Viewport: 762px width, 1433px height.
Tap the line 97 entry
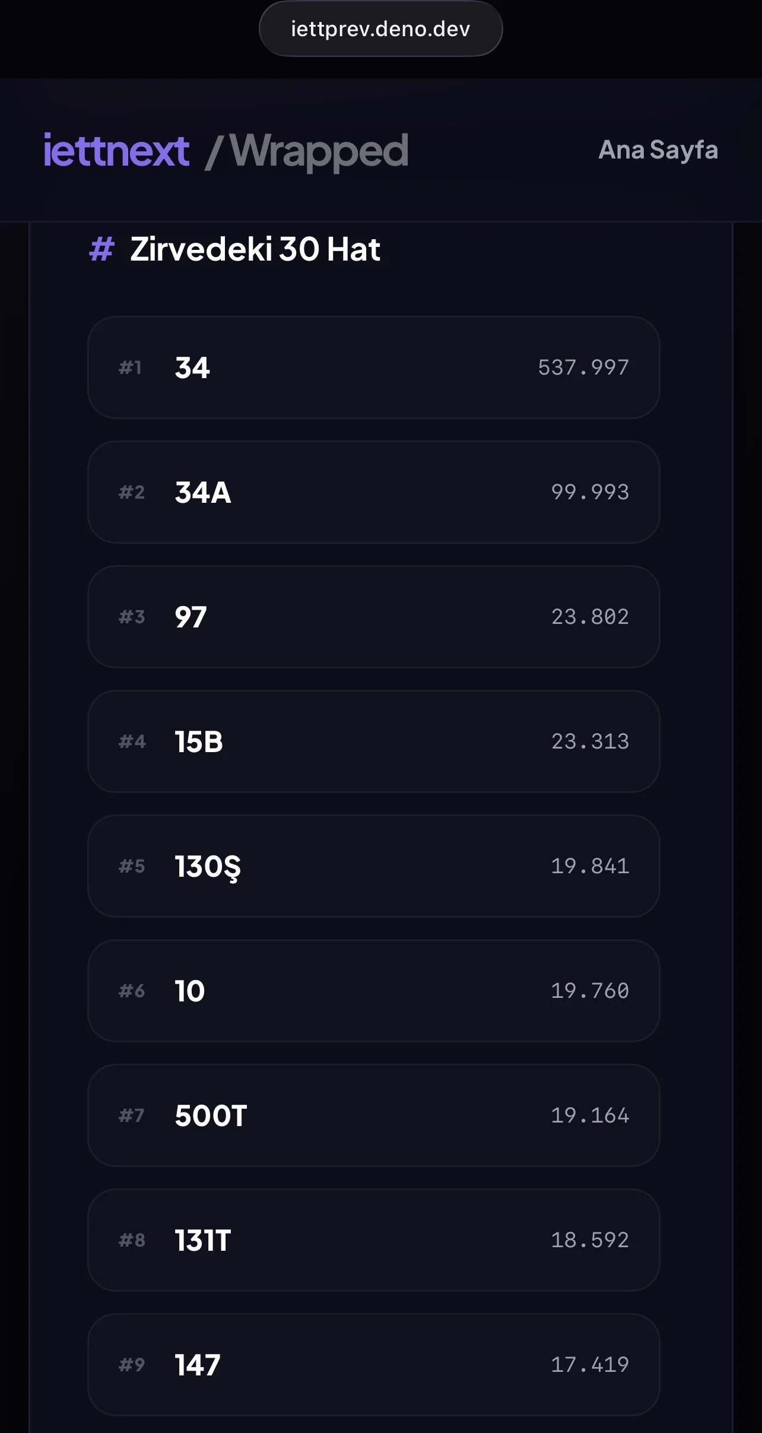[x=374, y=617]
